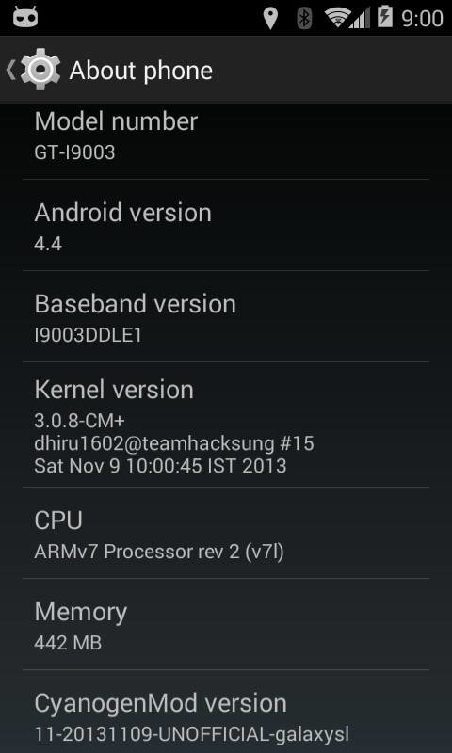452x753 pixels.
Task: Tap the Memory 442 MB entry
Action: tap(226, 624)
